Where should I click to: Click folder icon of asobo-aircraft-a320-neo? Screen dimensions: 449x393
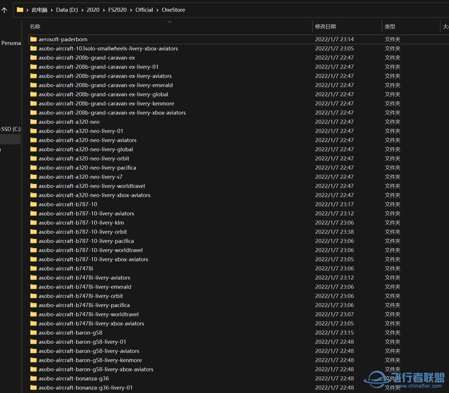[34, 122]
